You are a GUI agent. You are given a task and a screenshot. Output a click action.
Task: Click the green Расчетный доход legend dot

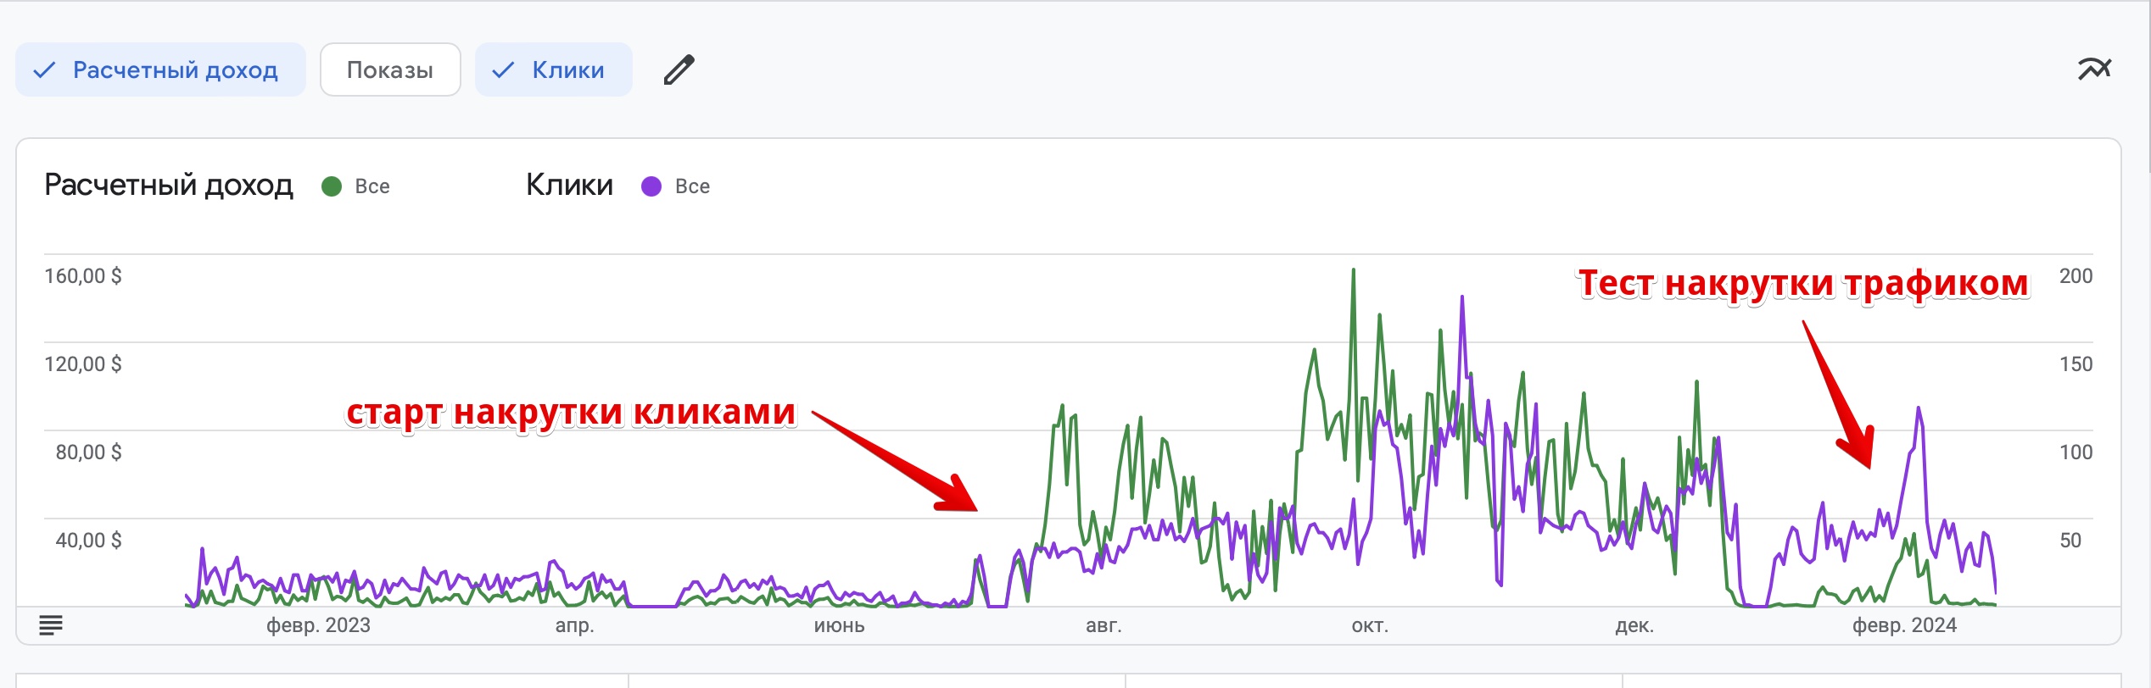tap(332, 186)
